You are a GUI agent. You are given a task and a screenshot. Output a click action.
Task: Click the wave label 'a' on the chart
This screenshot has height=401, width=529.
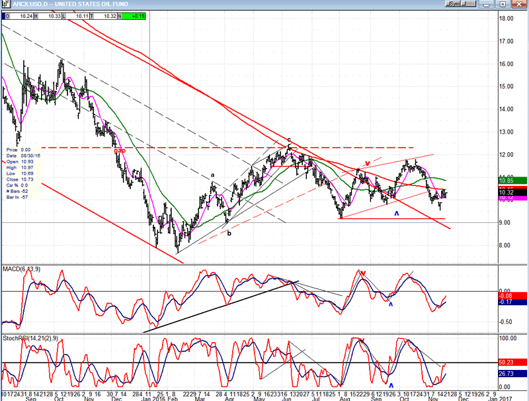pos(212,175)
